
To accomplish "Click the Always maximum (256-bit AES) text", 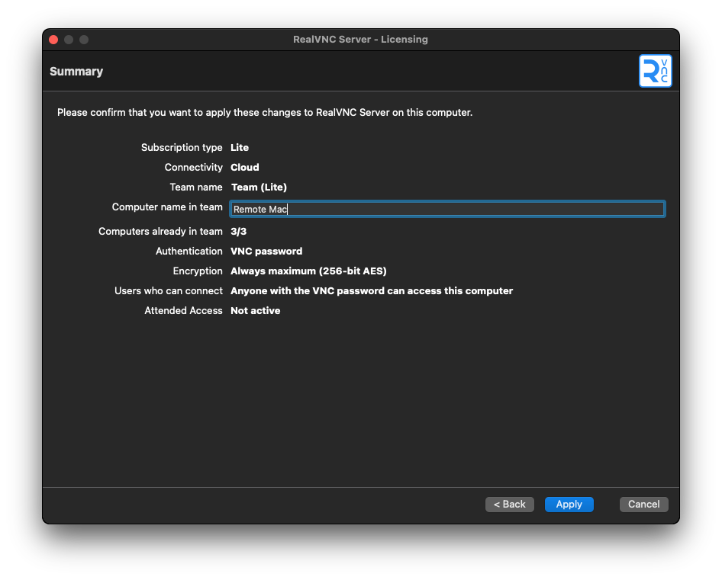I will (308, 271).
